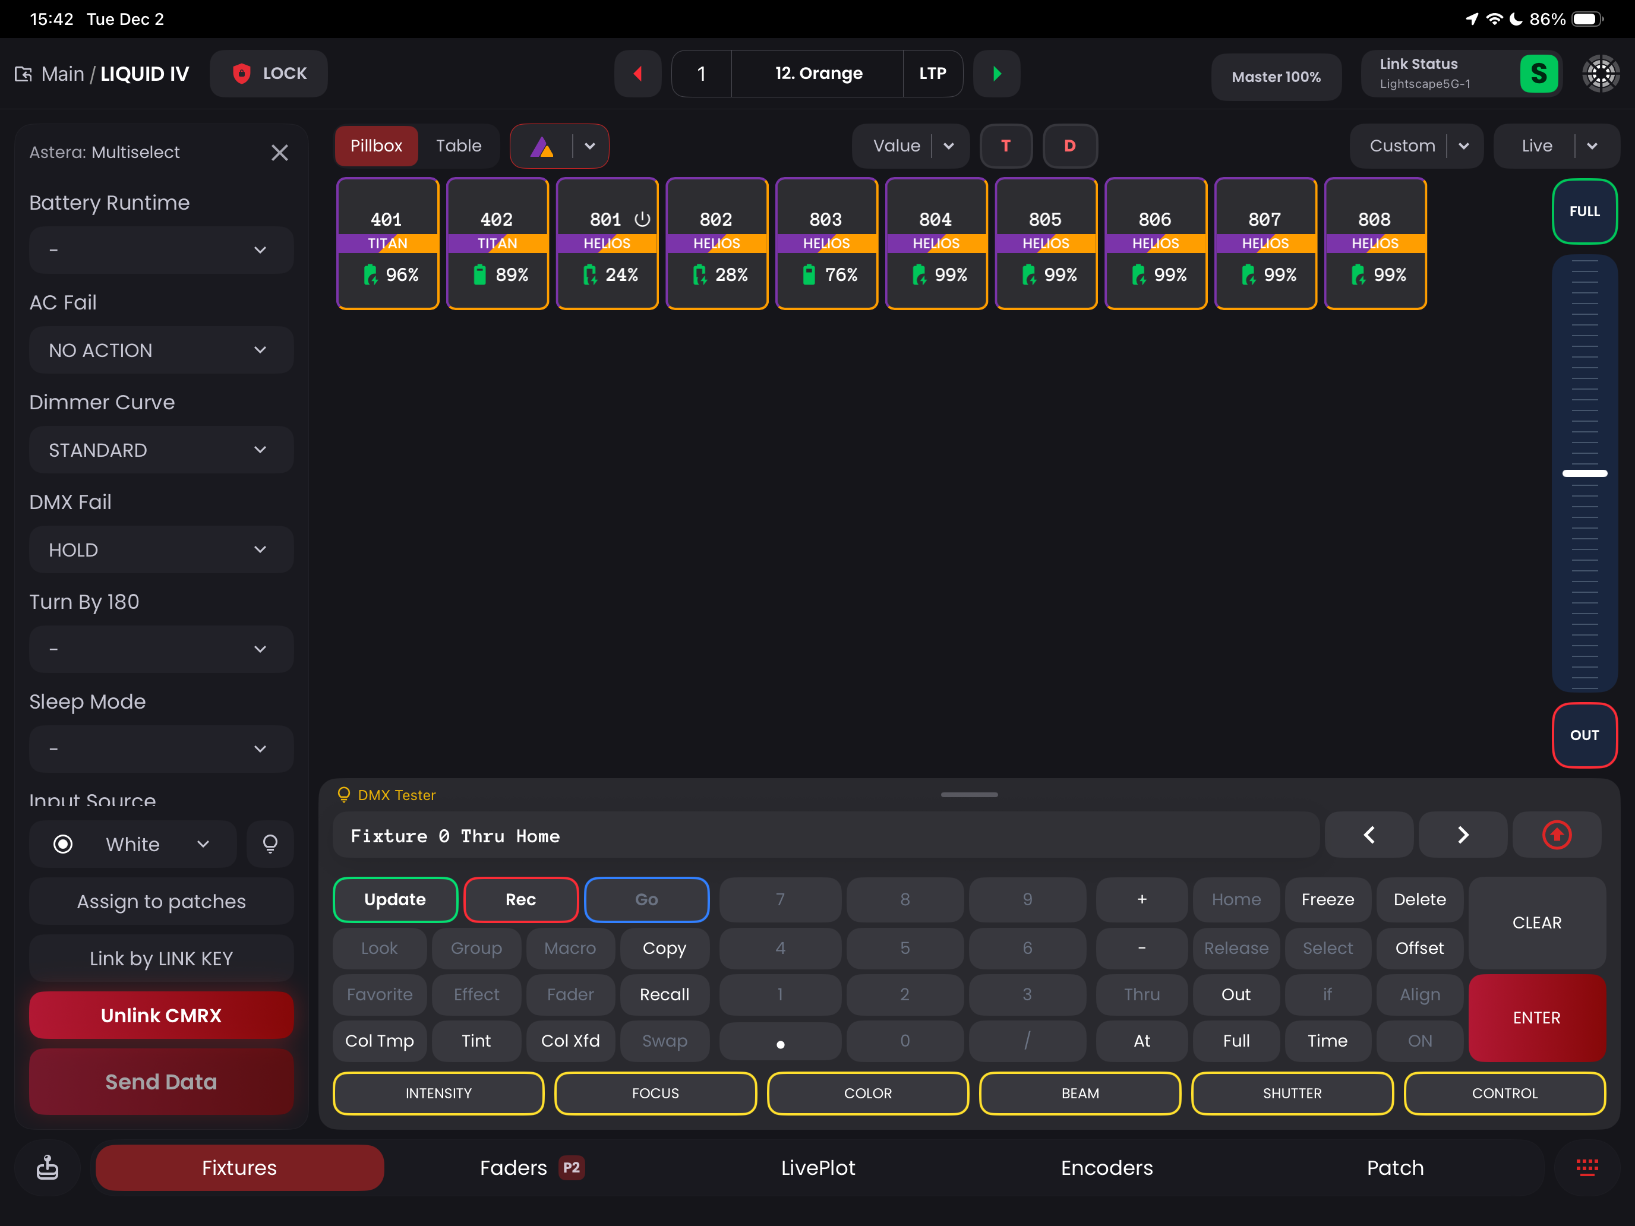This screenshot has height=1226, width=1635.
Task: Toggle the red D button
Action: [x=1069, y=146]
